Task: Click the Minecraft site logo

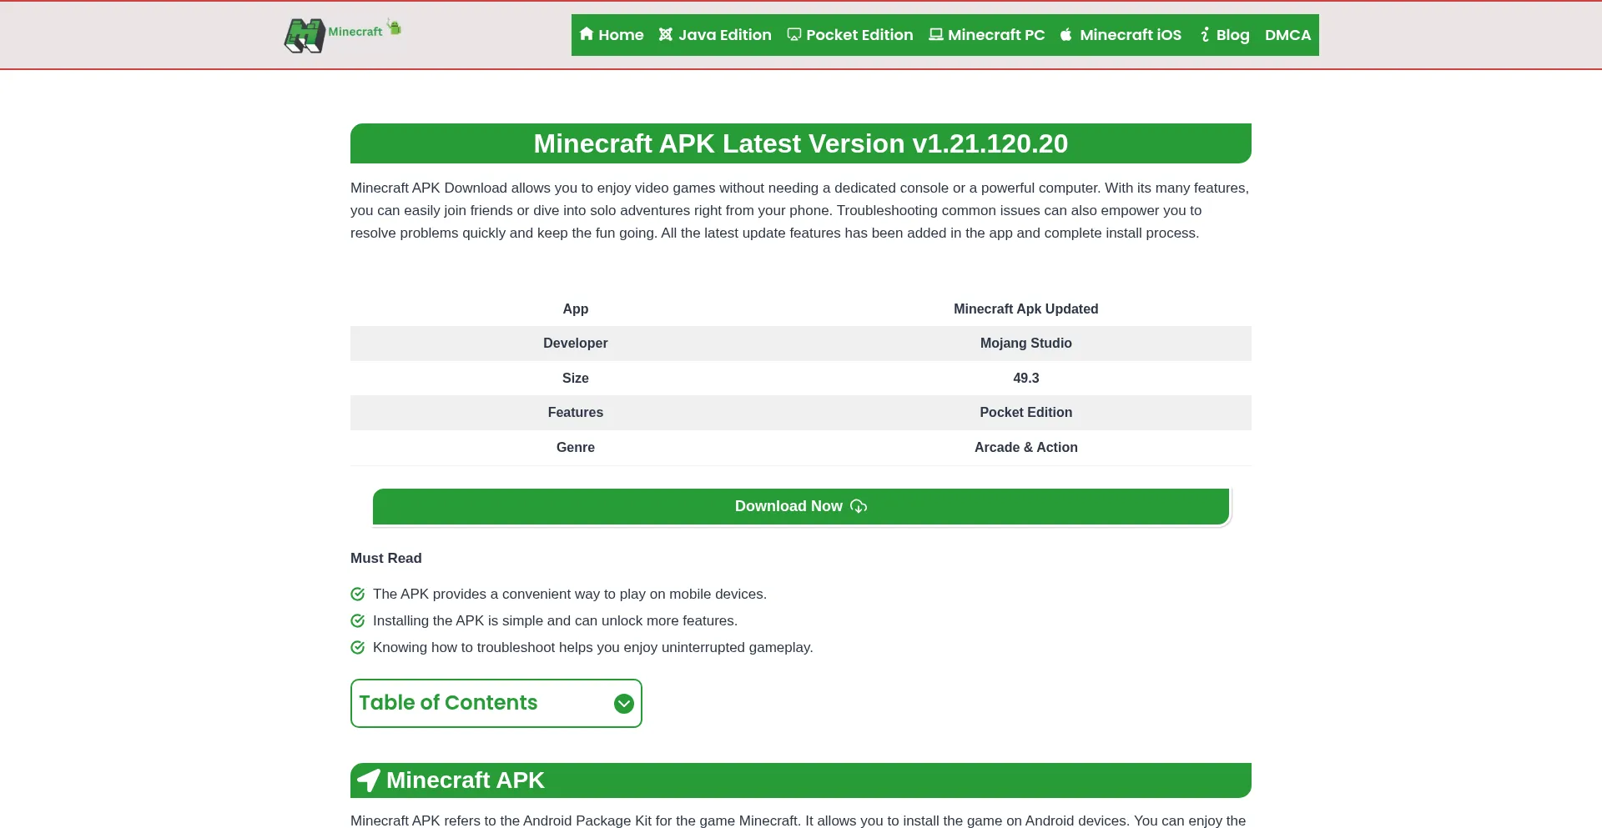Action: click(x=343, y=35)
